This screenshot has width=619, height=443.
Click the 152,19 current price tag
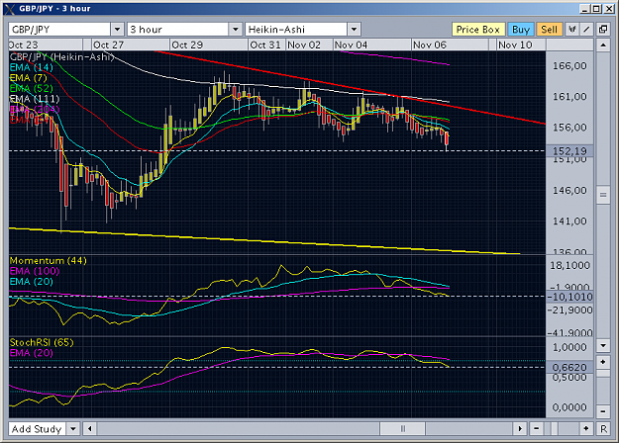(569, 151)
